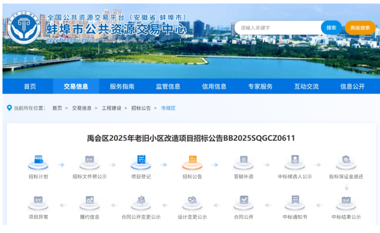Click the 工程建设 breadcrumb link

point(112,108)
